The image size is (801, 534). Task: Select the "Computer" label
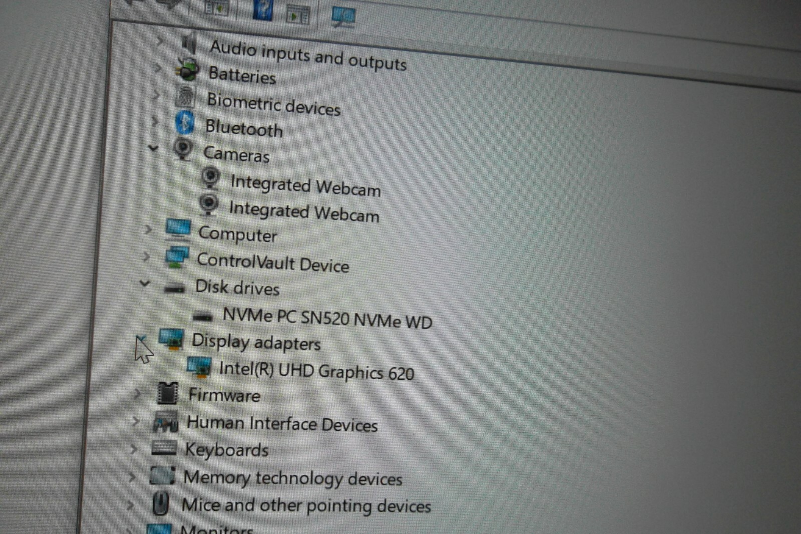click(238, 234)
